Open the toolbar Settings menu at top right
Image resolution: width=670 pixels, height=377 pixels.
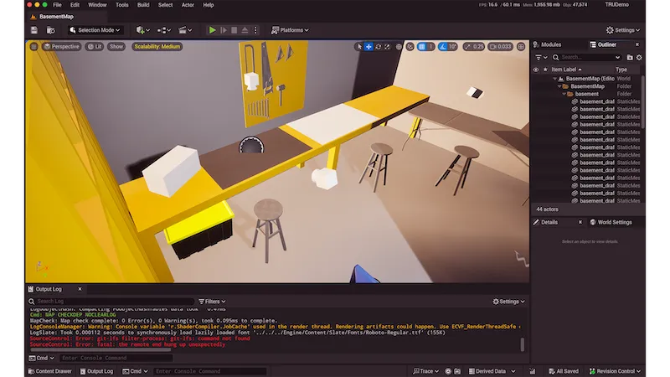point(623,30)
